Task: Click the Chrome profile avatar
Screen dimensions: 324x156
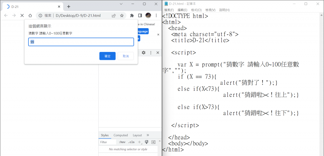Action: coord(148,15)
